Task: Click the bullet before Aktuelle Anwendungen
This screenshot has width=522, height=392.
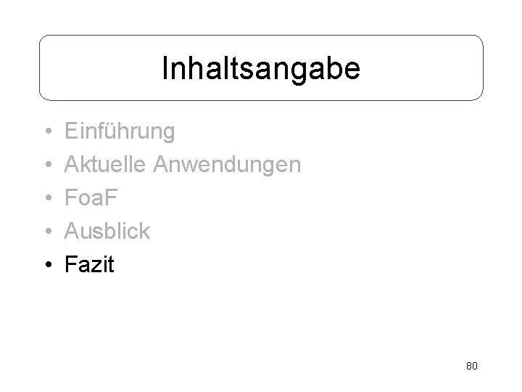Action: click(46, 166)
